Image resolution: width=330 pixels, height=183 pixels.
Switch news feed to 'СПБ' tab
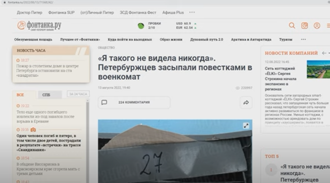pyautogui.click(x=46, y=95)
